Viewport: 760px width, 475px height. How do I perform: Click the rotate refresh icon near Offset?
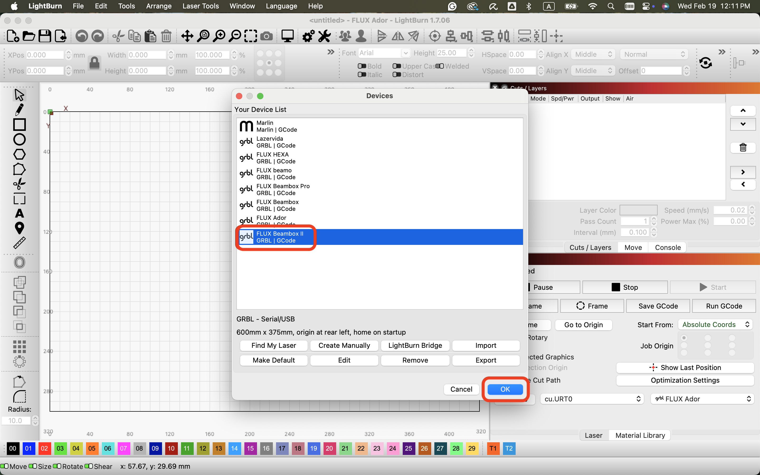coord(705,63)
